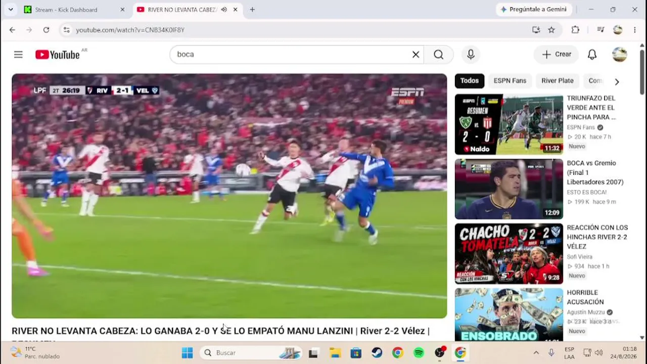Open the Chrome three-dot menu

tap(635, 30)
